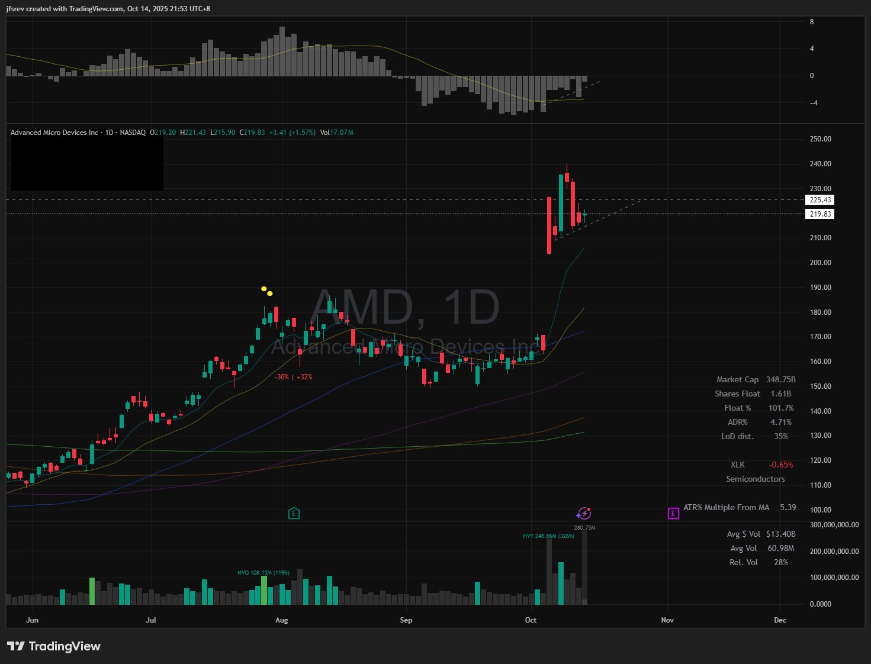Select the 225.43 price line label
The width and height of the screenshot is (871, 664).
pos(820,200)
